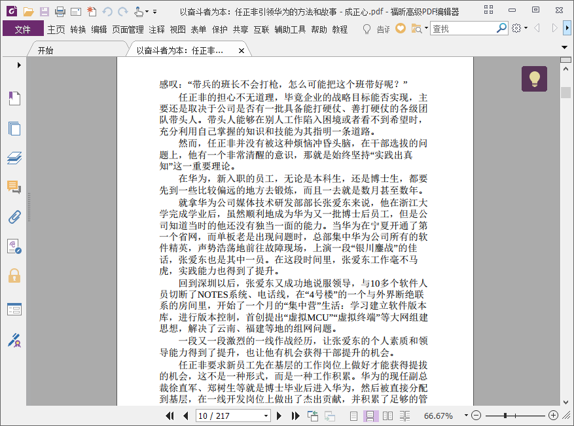Open the 保护 tab
This screenshot has width=574, height=426.
pos(220,29)
